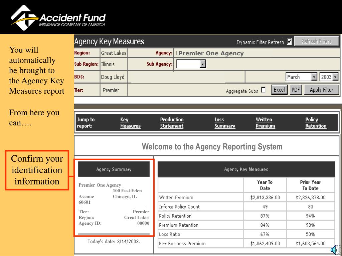342x256 pixels.
Task: Click Today's date 3/14/2003 text
Action: [x=114, y=241]
